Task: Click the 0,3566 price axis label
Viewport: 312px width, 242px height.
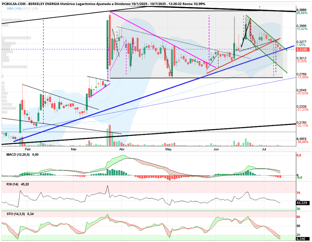Action: click(301, 26)
